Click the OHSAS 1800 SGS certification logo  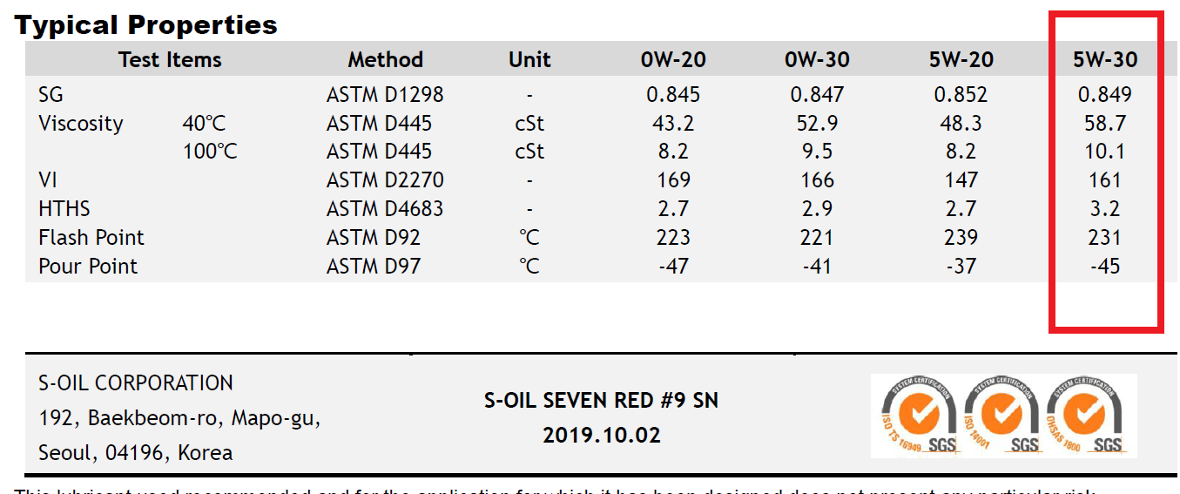(1085, 416)
